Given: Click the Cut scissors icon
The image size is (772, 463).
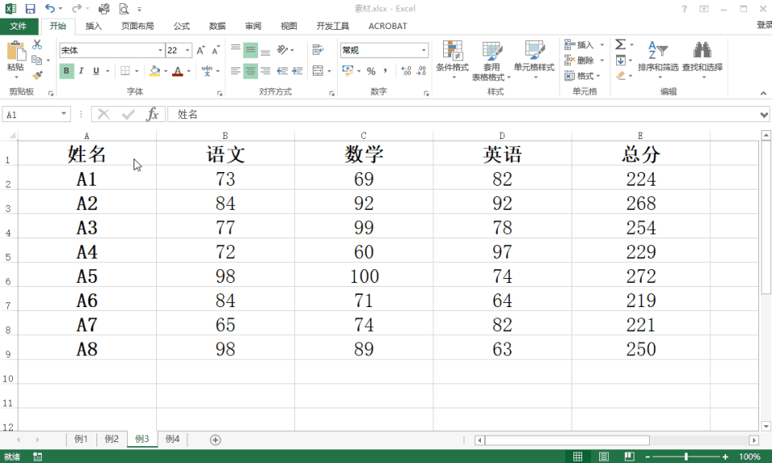Looking at the screenshot, I should click(37, 45).
